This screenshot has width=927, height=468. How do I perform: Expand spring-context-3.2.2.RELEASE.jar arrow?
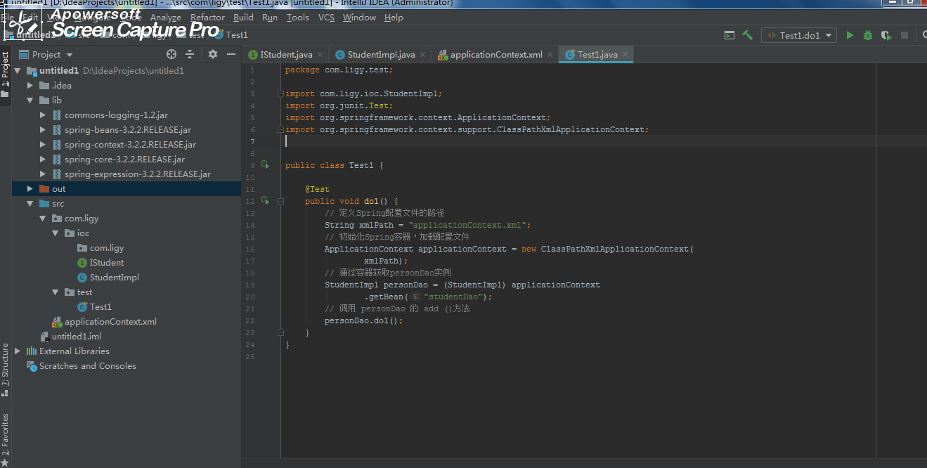[43, 145]
